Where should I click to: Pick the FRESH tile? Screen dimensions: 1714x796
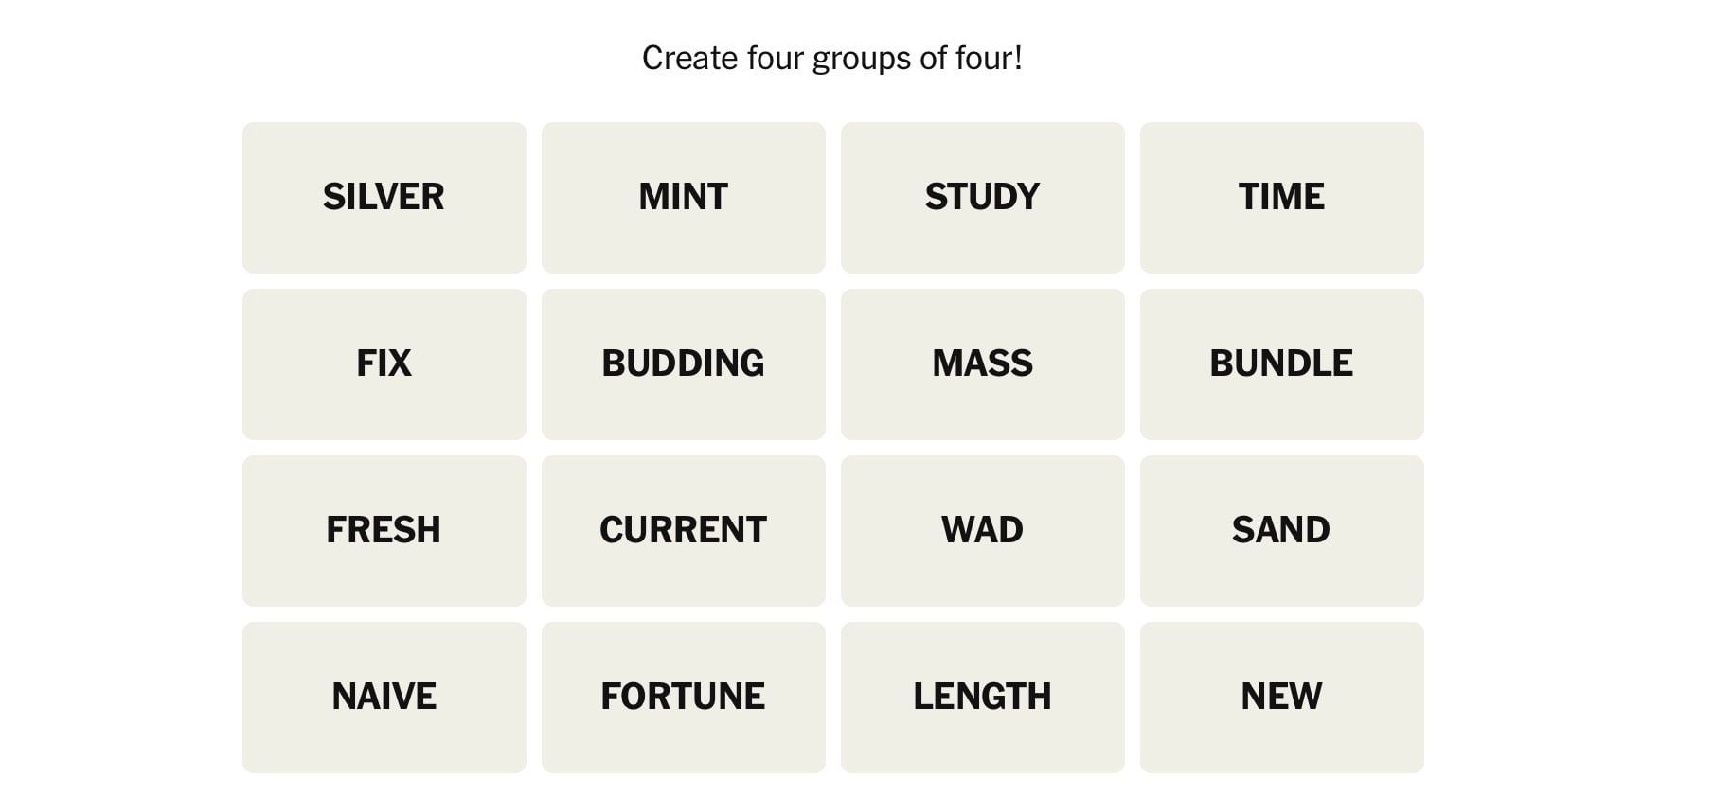(384, 530)
